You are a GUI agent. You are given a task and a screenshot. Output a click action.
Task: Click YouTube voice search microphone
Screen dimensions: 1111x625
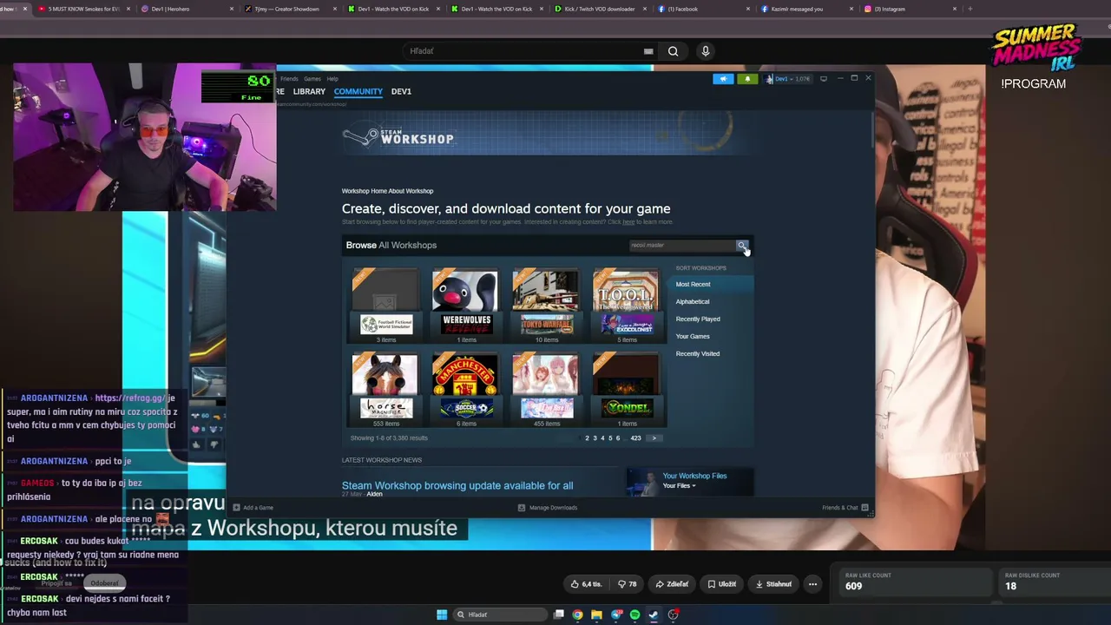(x=706, y=51)
